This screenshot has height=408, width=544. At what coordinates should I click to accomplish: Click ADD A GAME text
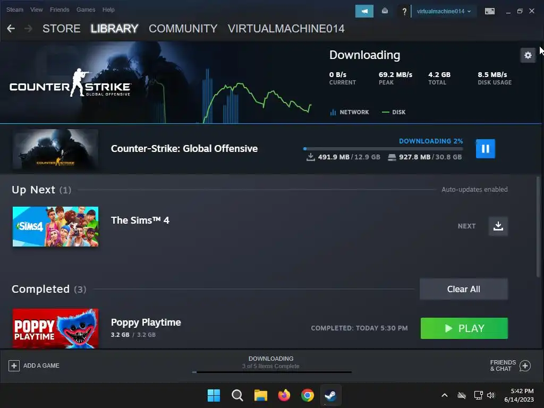pos(41,365)
